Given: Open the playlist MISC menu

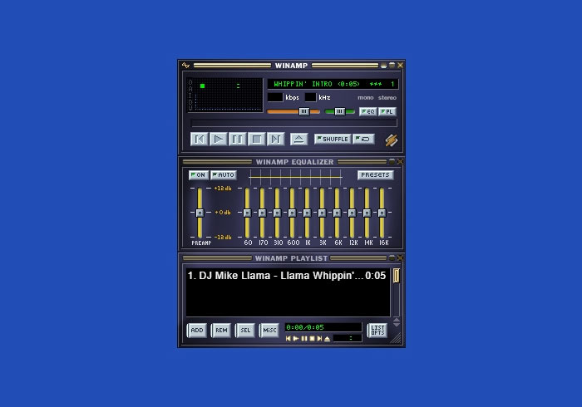Looking at the screenshot, I should coord(269,331).
